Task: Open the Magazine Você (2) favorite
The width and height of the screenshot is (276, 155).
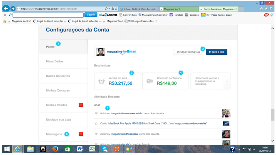Action: [20, 21]
